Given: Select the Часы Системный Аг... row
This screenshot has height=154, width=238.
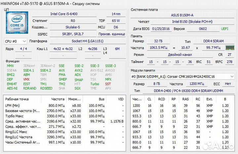Looking at the screenshot, I should [64, 142].
